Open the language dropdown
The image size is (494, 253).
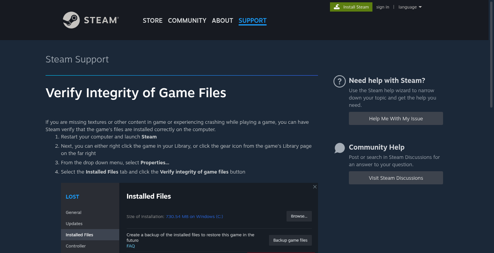(x=410, y=7)
